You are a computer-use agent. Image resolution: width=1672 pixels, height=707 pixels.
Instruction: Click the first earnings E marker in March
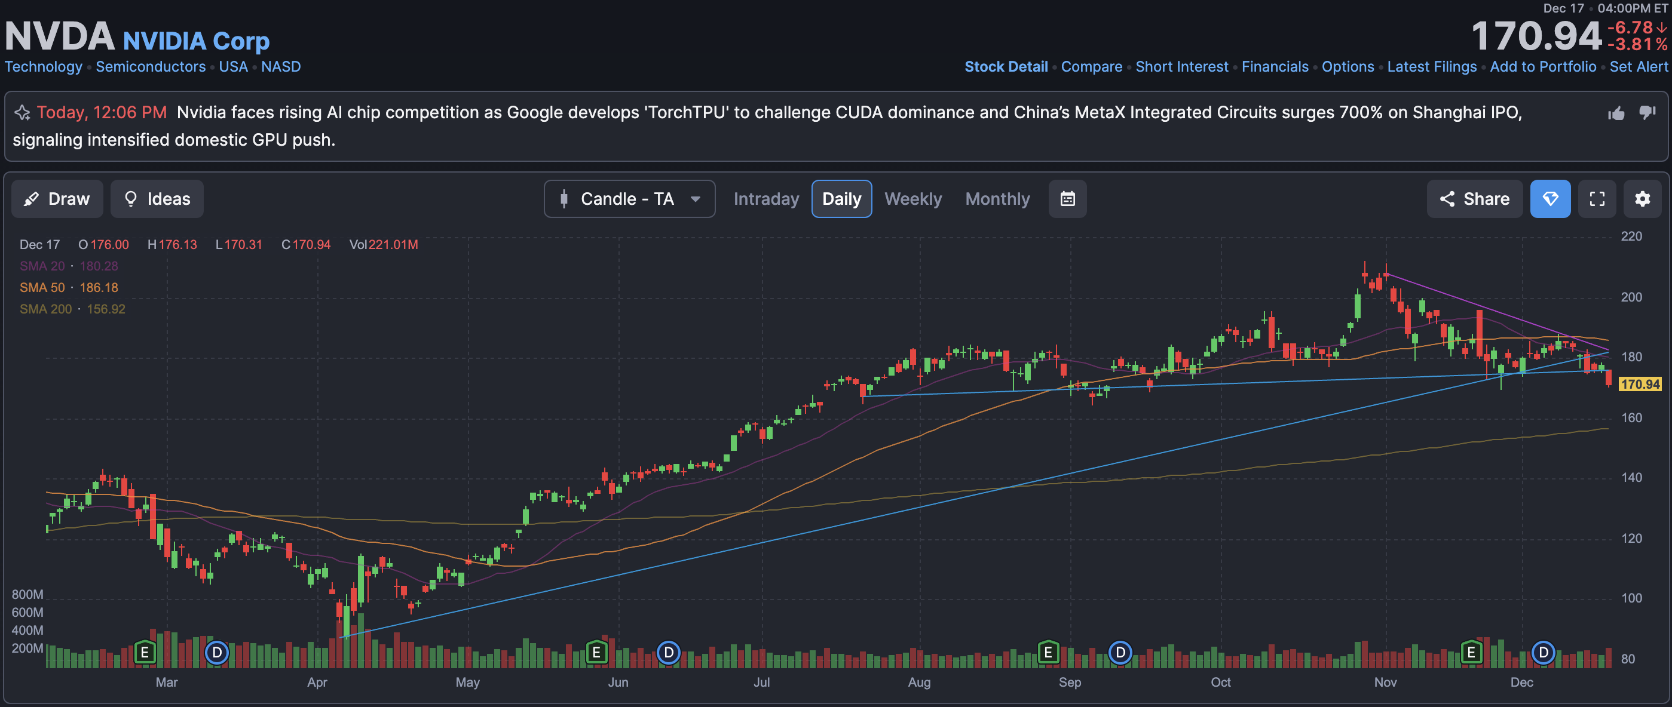pyautogui.click(x=145, y=651)
